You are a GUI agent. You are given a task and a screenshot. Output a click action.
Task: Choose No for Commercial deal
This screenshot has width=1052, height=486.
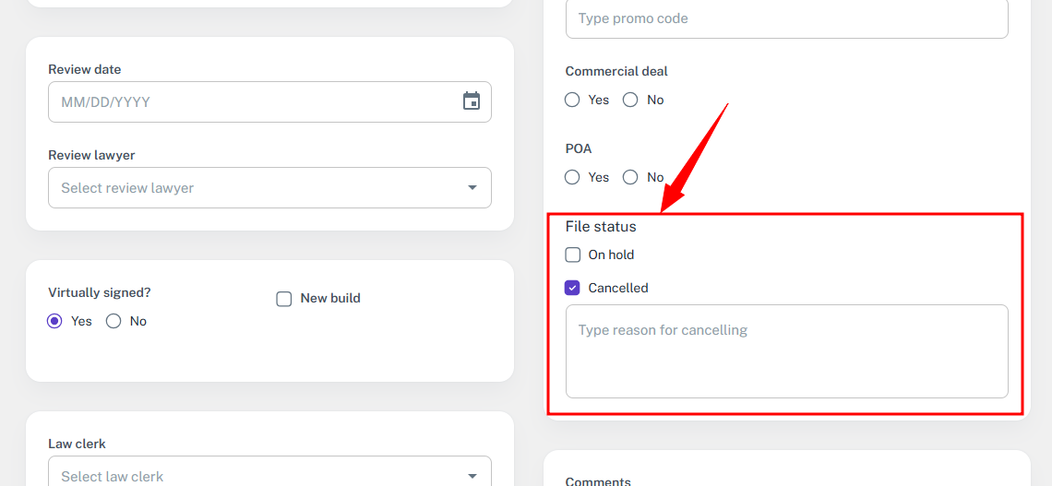tap(630, 100)
